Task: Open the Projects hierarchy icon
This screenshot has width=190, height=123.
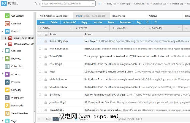Action: [7, 82]
